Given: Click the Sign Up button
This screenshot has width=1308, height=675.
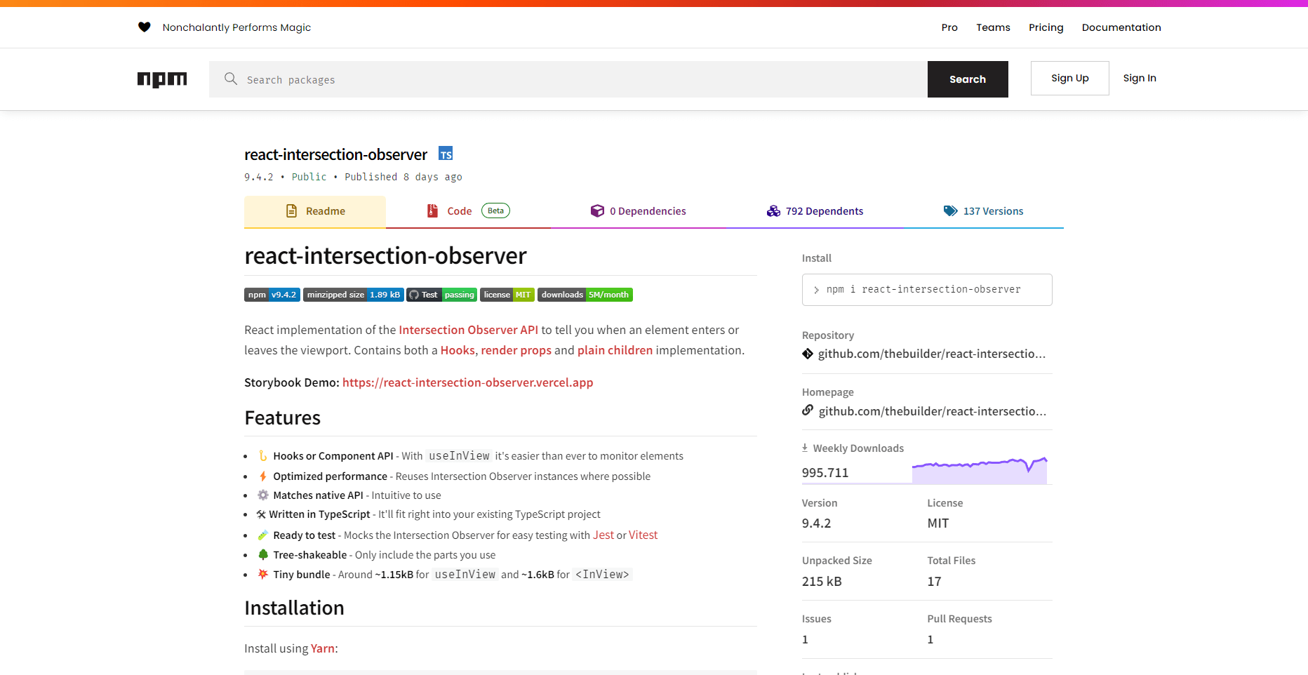Looking at the screenshot, I should point(1070,78).
